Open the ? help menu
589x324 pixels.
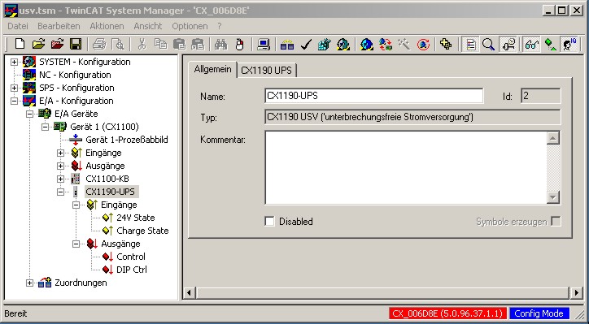(220, 26)
